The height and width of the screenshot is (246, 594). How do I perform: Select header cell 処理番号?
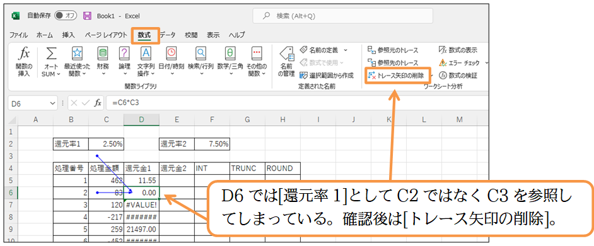pos(71,168)
